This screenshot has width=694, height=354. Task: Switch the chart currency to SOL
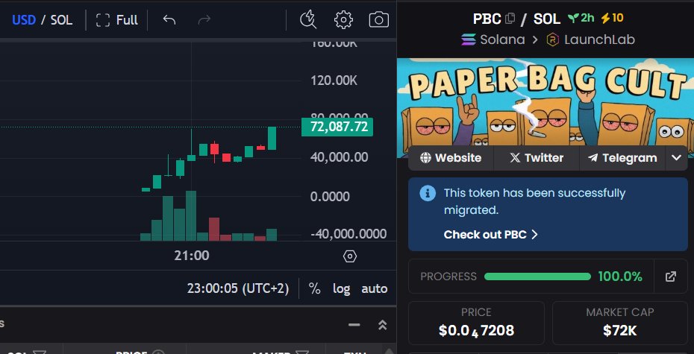tap(61, 20)
